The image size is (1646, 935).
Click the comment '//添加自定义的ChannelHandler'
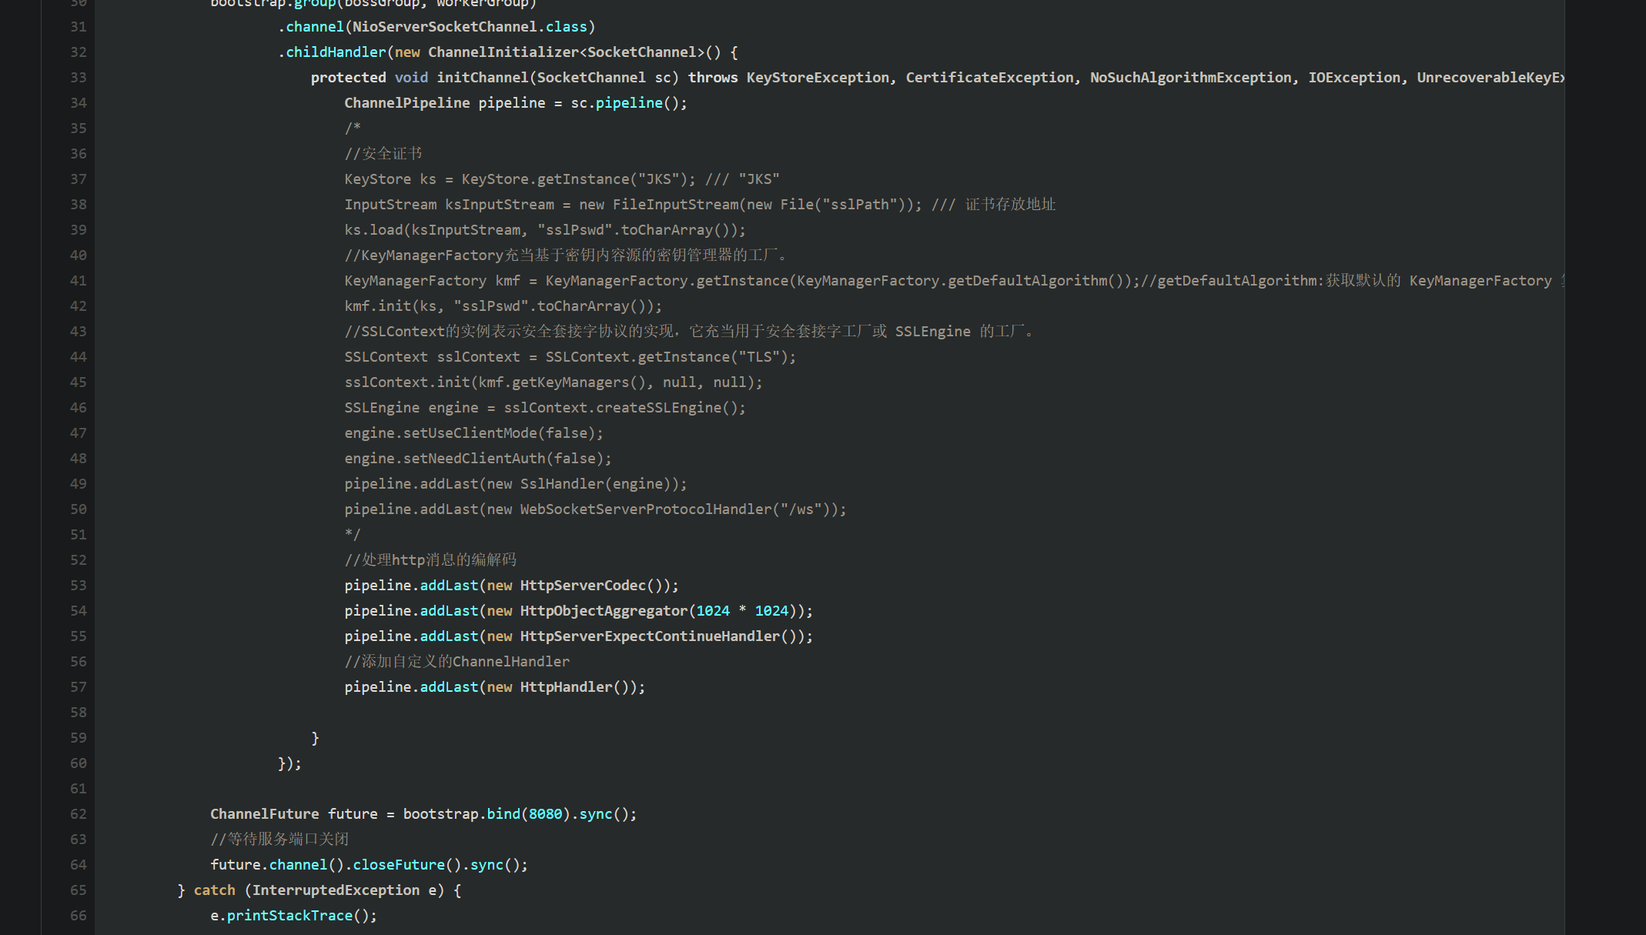[x=457, y=662]
